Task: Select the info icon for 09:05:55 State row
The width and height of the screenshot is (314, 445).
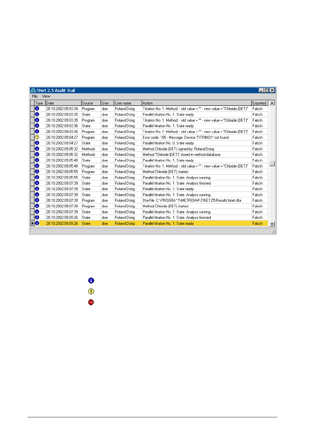Action: pyautogui.click(x=37, y=177)
